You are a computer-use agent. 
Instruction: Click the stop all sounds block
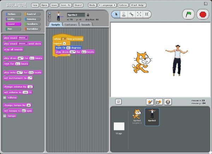(x=13, y=49)
